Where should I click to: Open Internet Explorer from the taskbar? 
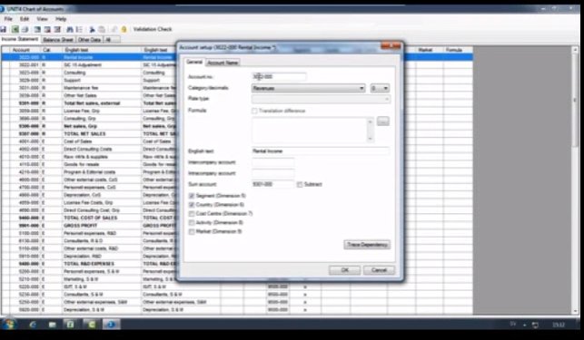[33, 325]
